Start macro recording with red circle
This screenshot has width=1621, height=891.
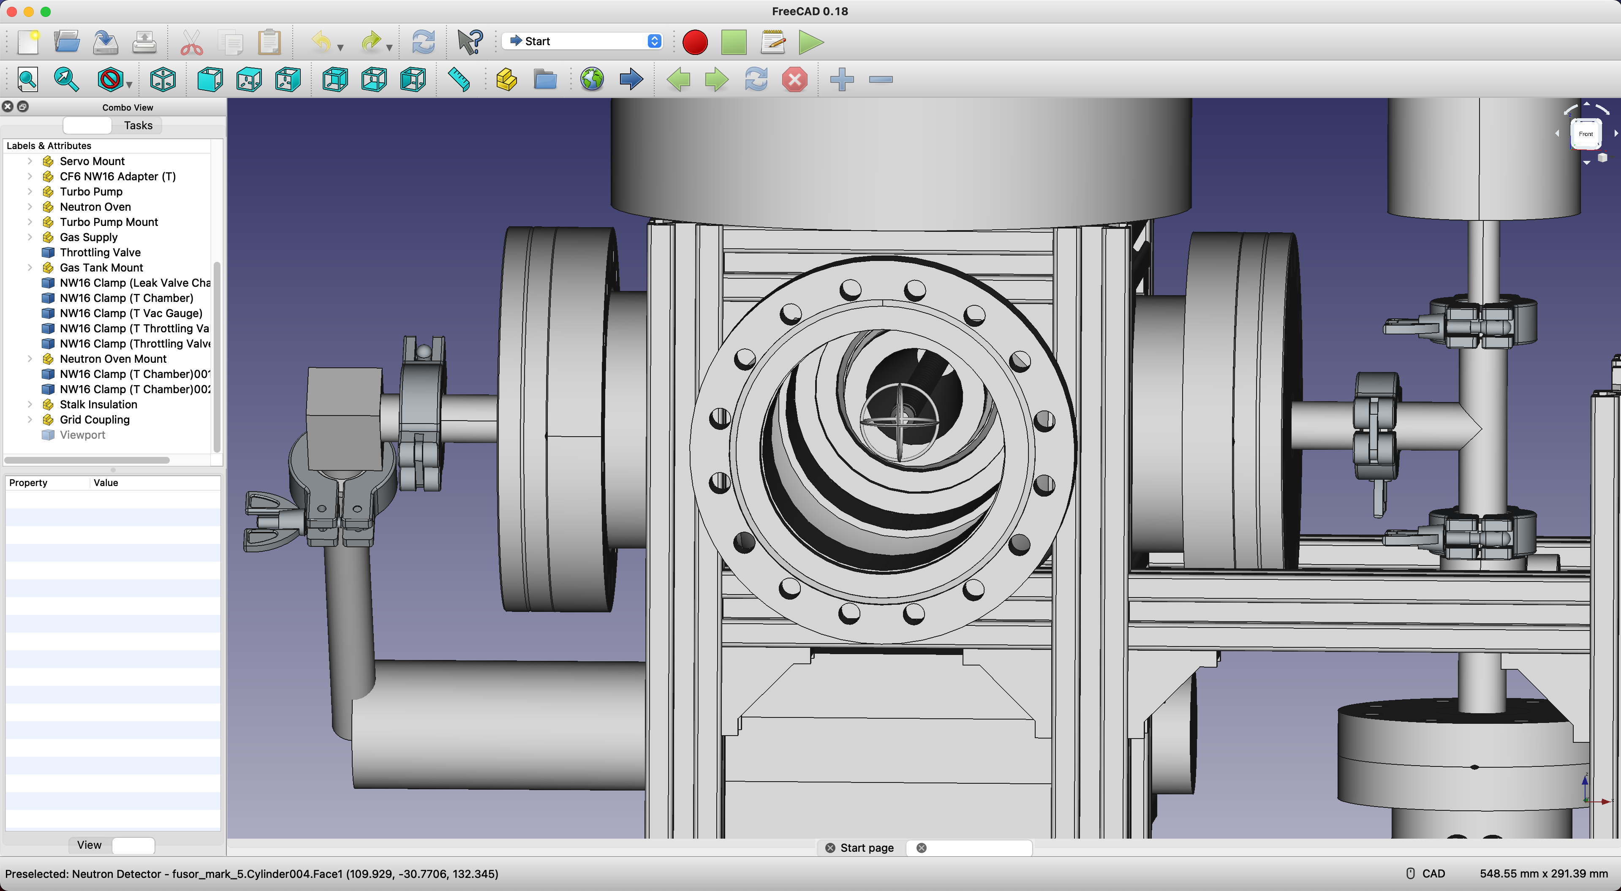(695, 41)
